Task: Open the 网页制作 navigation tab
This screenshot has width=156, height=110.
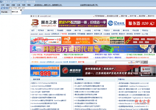Action: [41, 30]
